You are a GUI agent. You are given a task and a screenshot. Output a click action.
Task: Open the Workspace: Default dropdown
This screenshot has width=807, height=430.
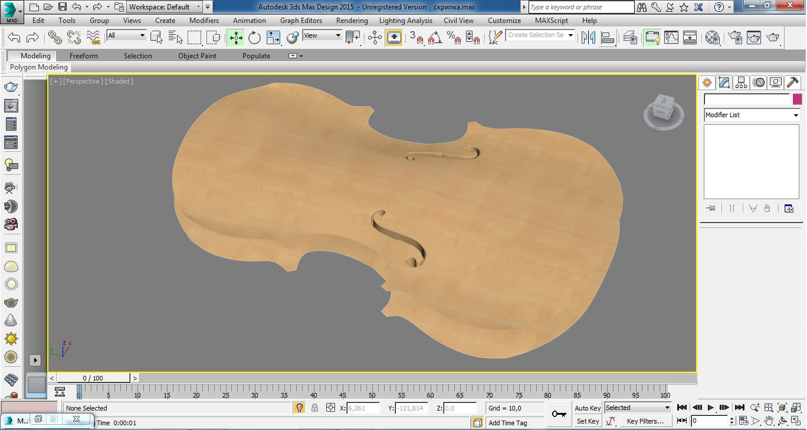[x=165, y=7]
